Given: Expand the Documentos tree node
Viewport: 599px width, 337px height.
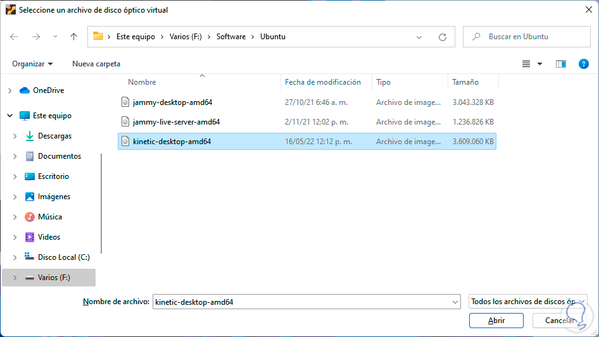Looking at the screenshot, I should (x=15, y=156).
